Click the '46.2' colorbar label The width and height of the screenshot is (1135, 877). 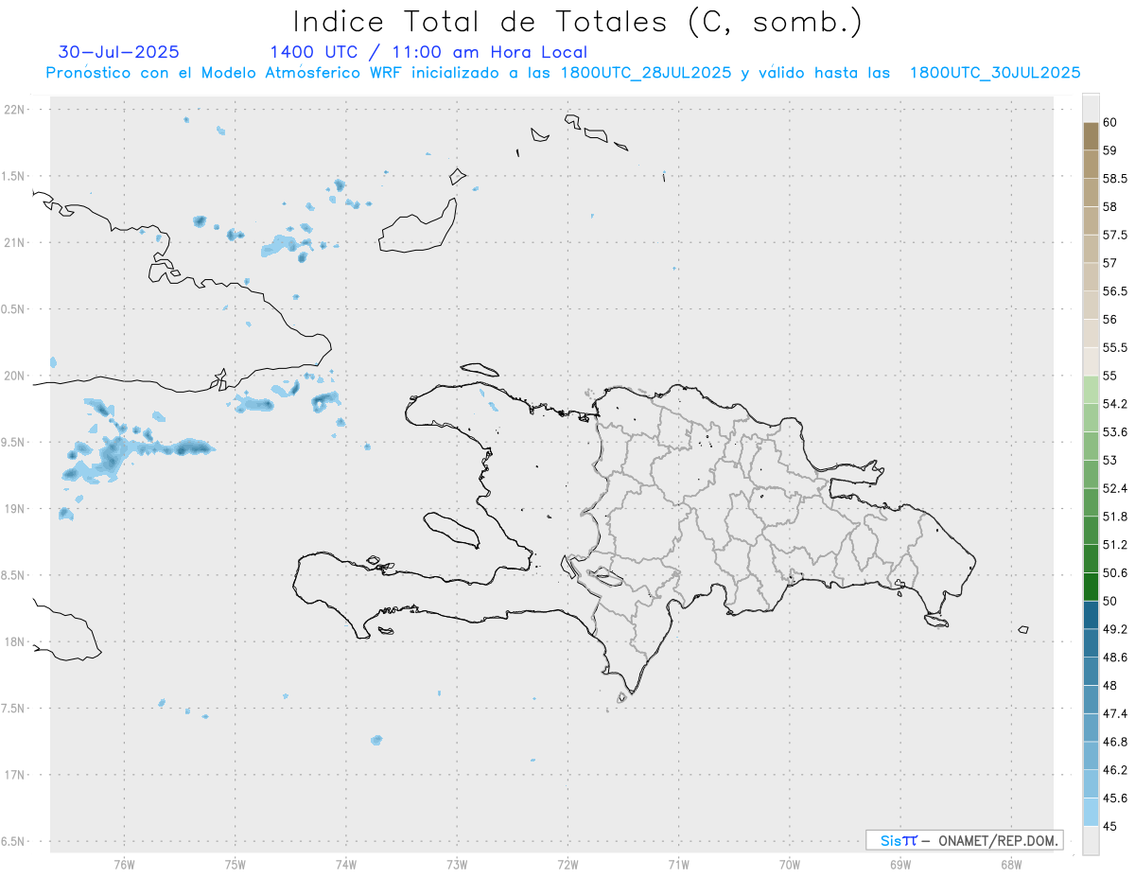tap(1114, 770)
